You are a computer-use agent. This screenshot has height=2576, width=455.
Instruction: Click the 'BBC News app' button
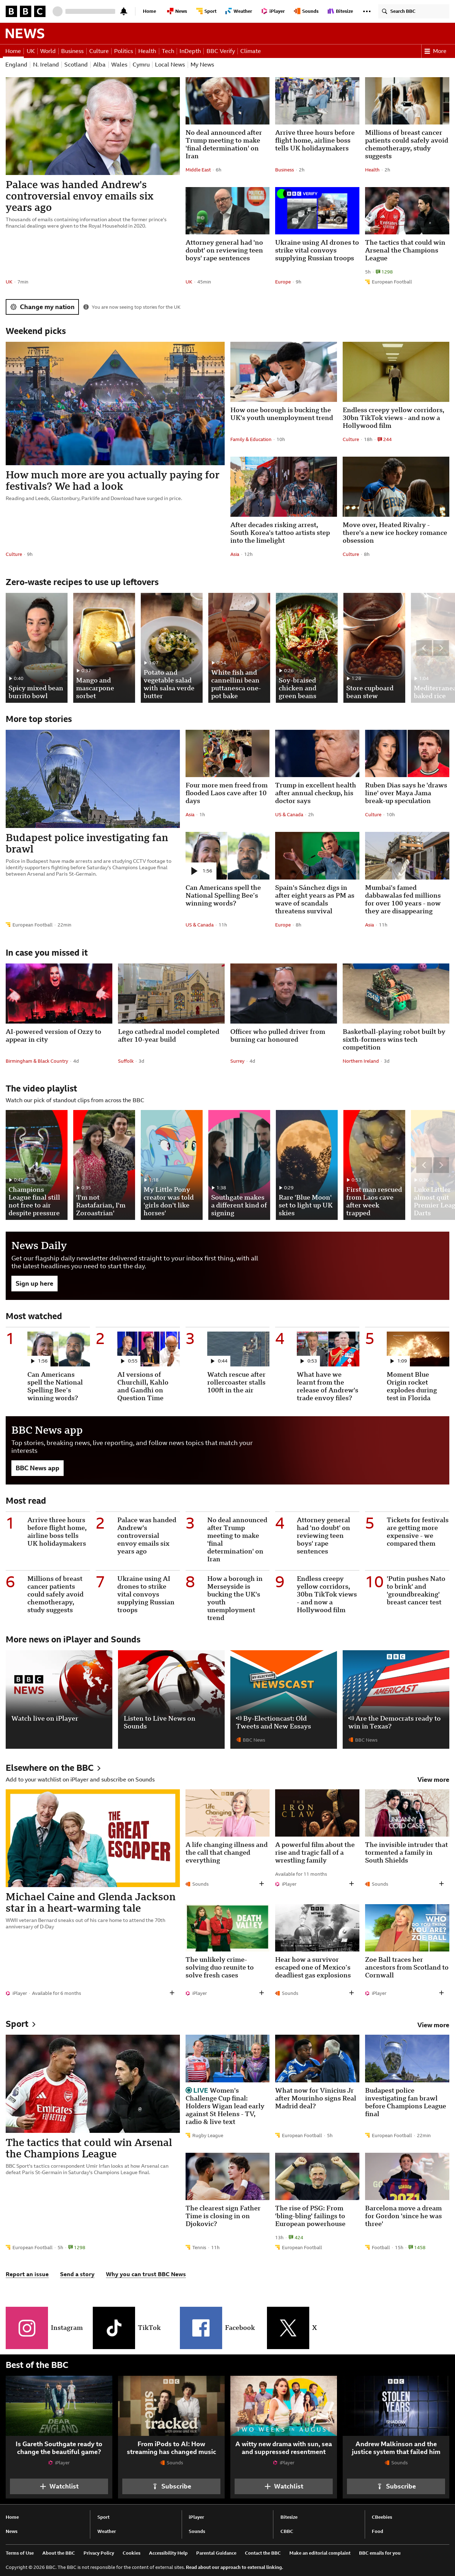37,1468
